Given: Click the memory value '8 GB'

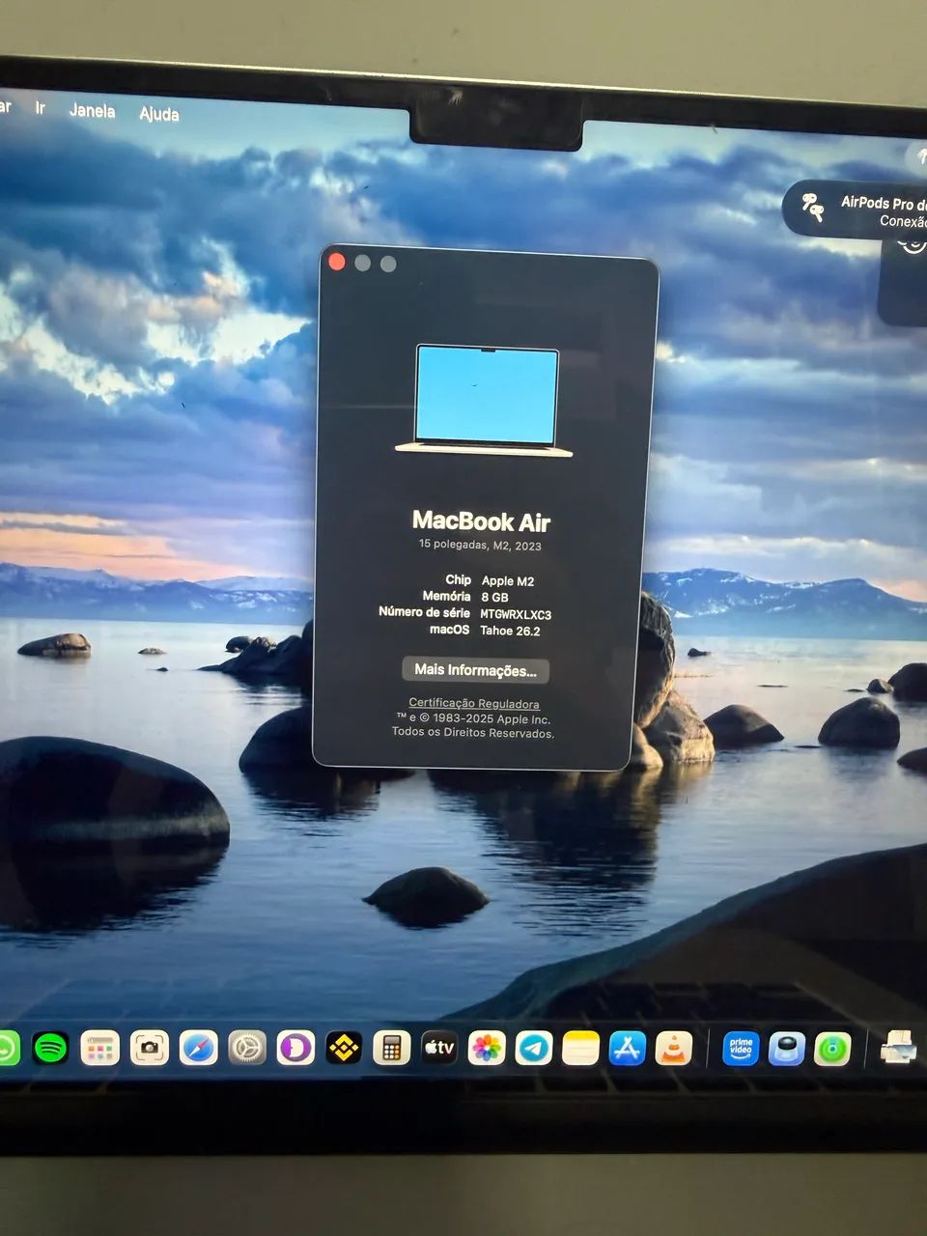Looking at the screenshot, I should [x=494, y=598].
